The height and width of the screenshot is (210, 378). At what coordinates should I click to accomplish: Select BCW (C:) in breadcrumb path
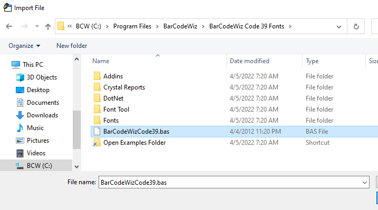click(88, 26)
